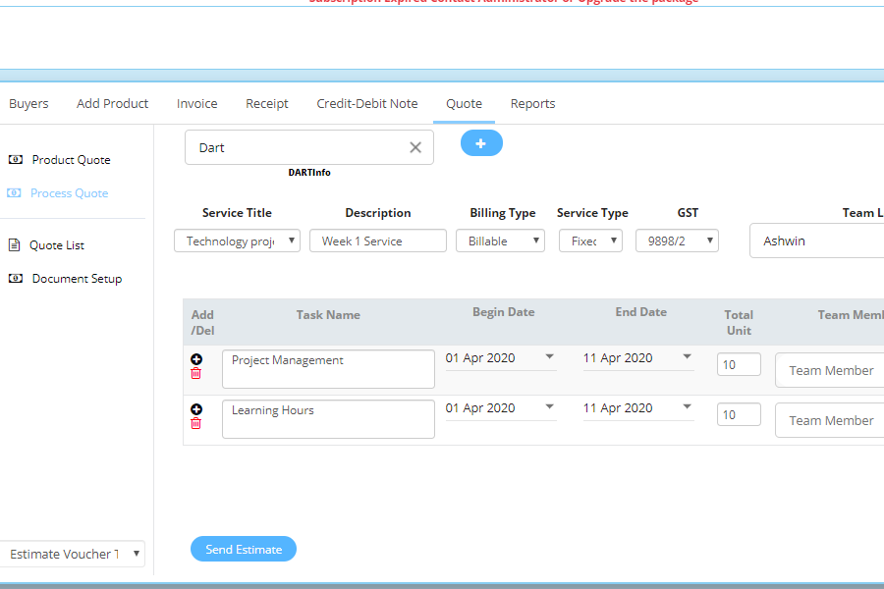The height and width of the screenshot is (589, 884).
Task: Click the End Date column header
Action: pos(641,312)
